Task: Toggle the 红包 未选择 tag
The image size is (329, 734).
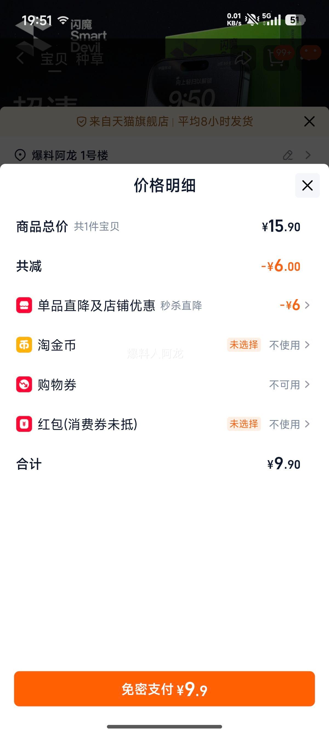Action: pyautogui.click(x=244, y=424)
